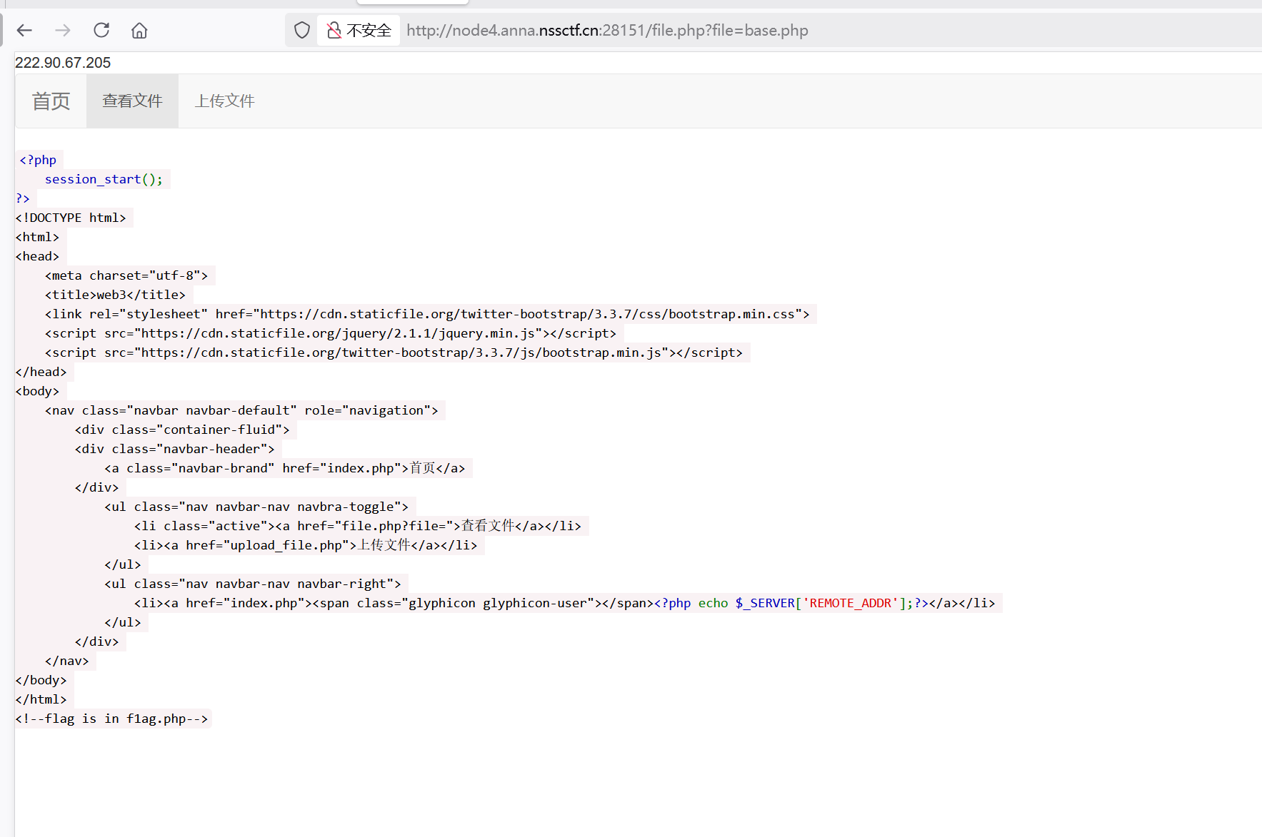Click the bootstrap.min.js script line
This screenshot has width=1262, height=837.
[394, 352]
